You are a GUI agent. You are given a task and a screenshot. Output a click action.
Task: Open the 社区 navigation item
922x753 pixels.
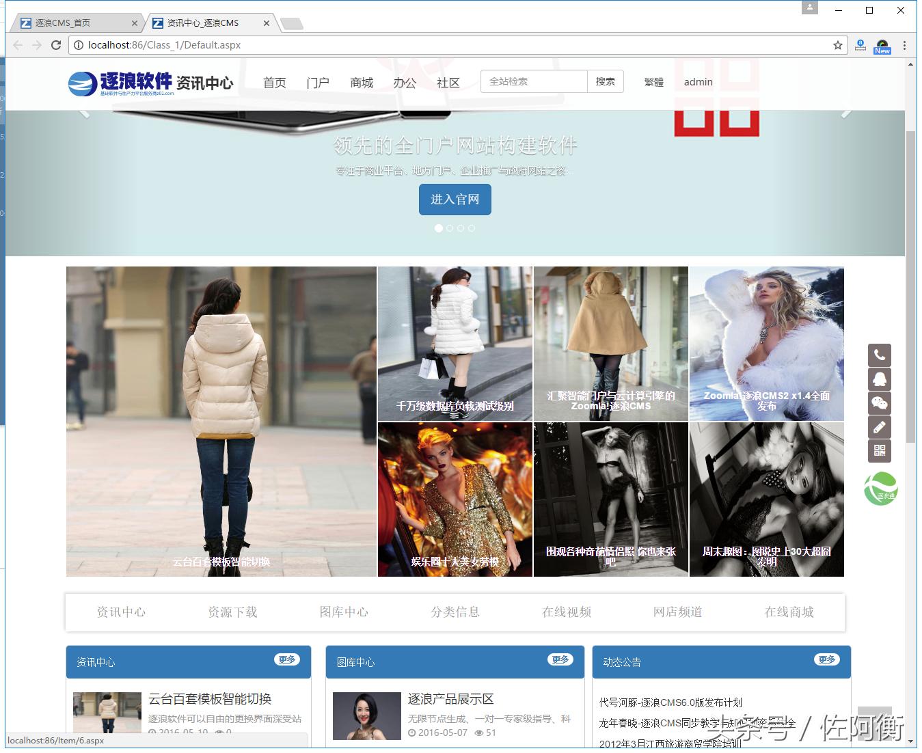[448, 83]
